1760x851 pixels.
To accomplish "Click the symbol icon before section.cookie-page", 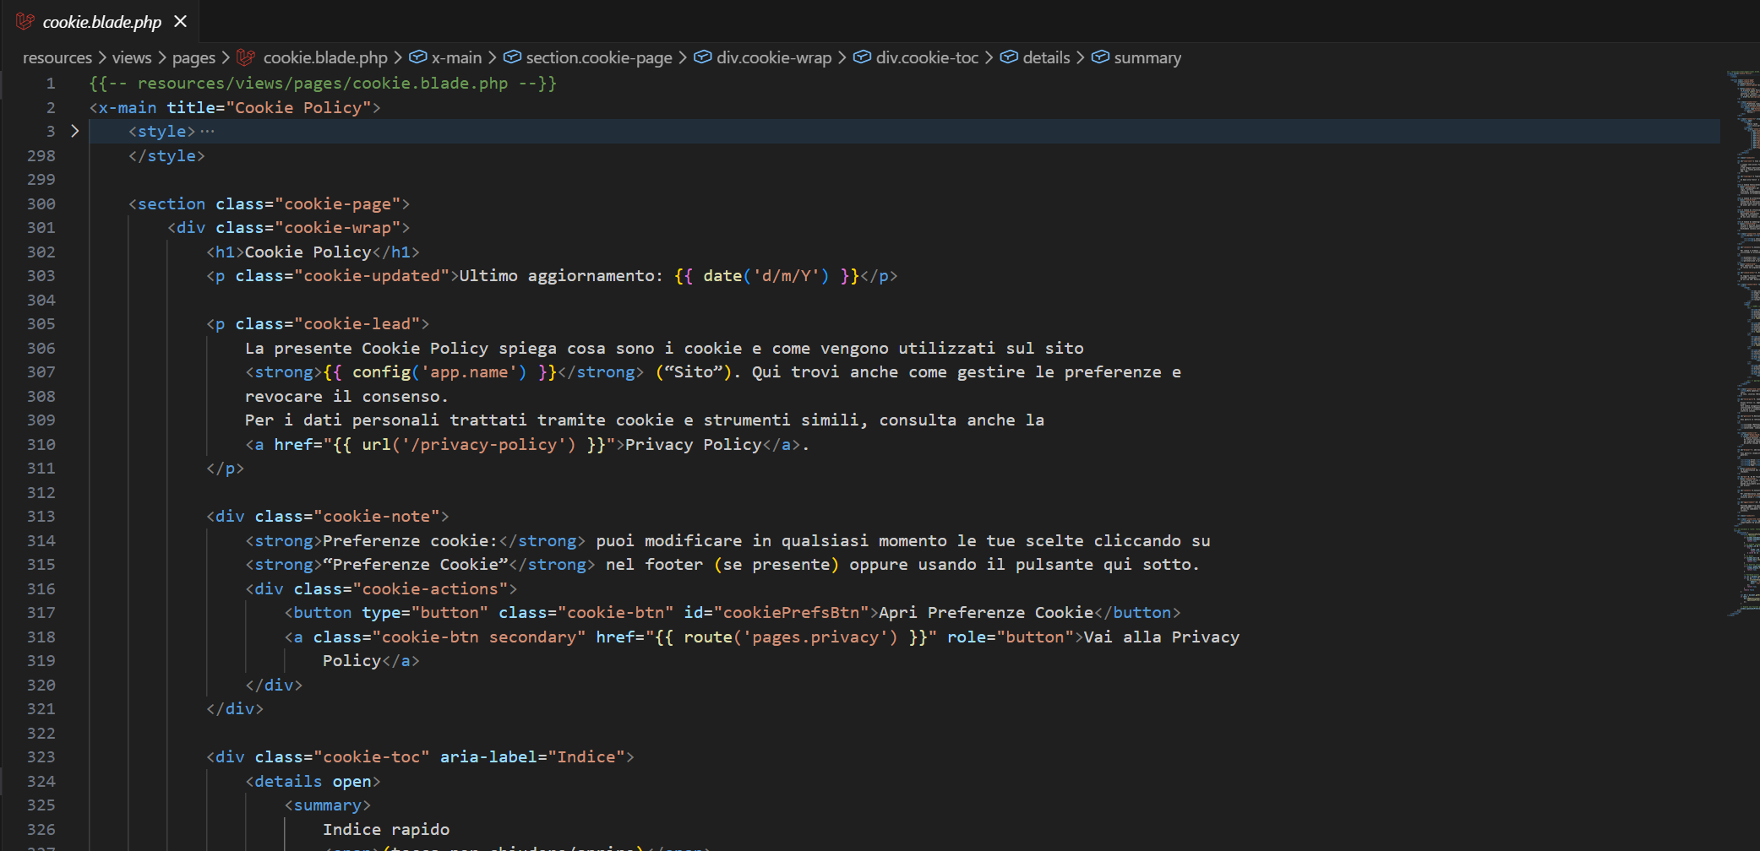I will point(513,57).
